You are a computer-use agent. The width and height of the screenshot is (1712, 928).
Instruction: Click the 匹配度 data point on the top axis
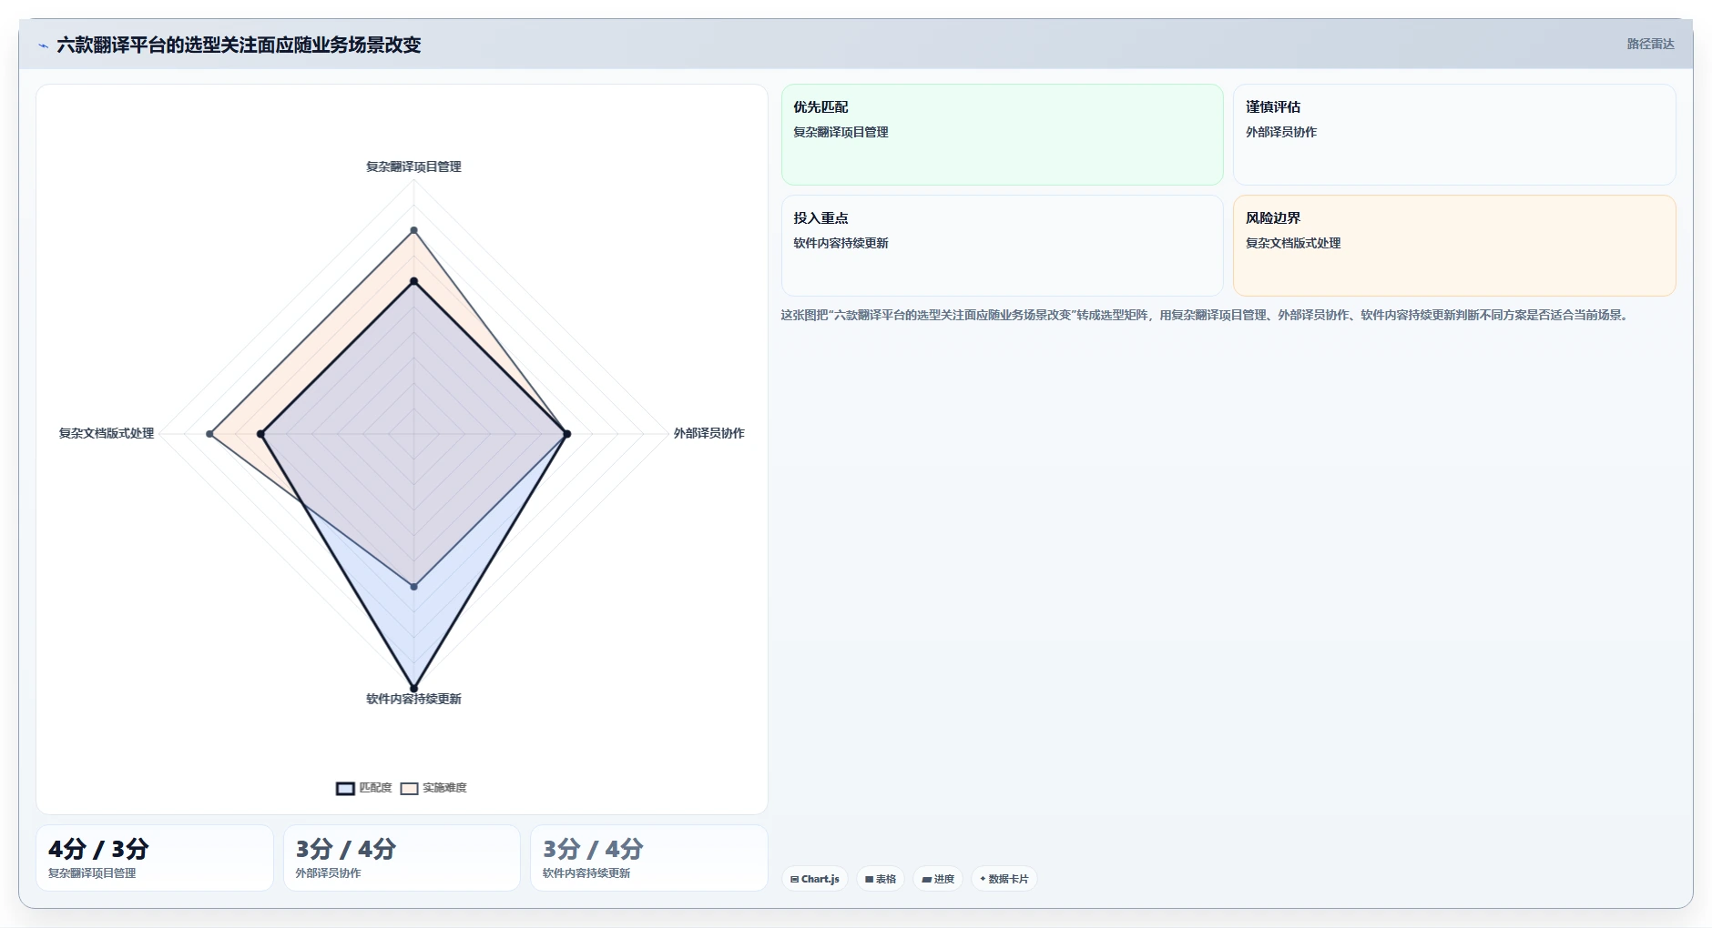click(x=413, y=281)
